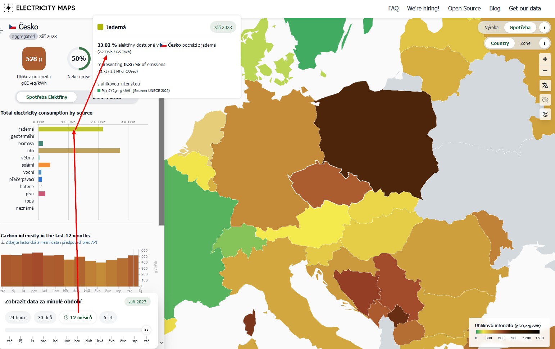
Task: Toggle the crossed-eye visibility button on the map
Action: pos(545,100)
